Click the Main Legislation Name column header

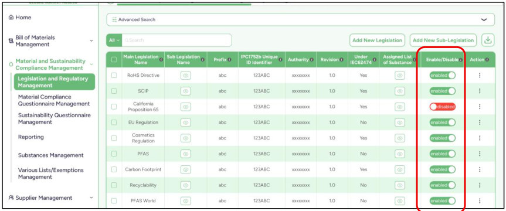point(141,60)
